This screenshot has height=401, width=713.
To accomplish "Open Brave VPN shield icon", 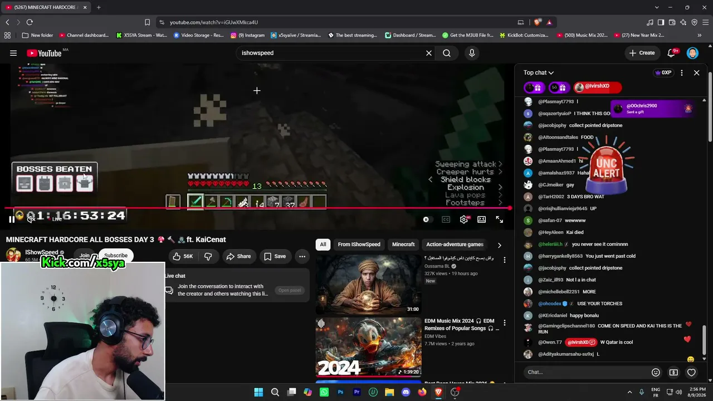I will [694, 22].
